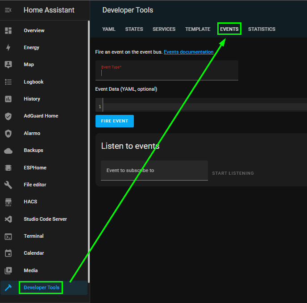Open the ESPHome dashboard
The image size is (307, 303).
[x=44, y=168]
